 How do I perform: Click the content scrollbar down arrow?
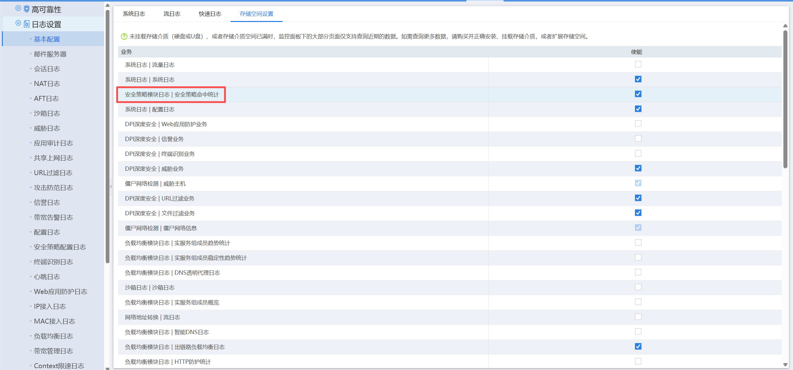(x=785, y=365)
